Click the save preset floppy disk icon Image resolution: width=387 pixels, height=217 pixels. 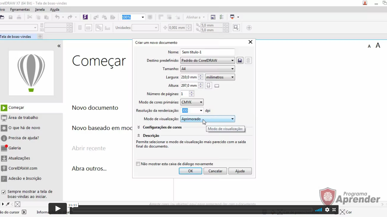point(240,60)
